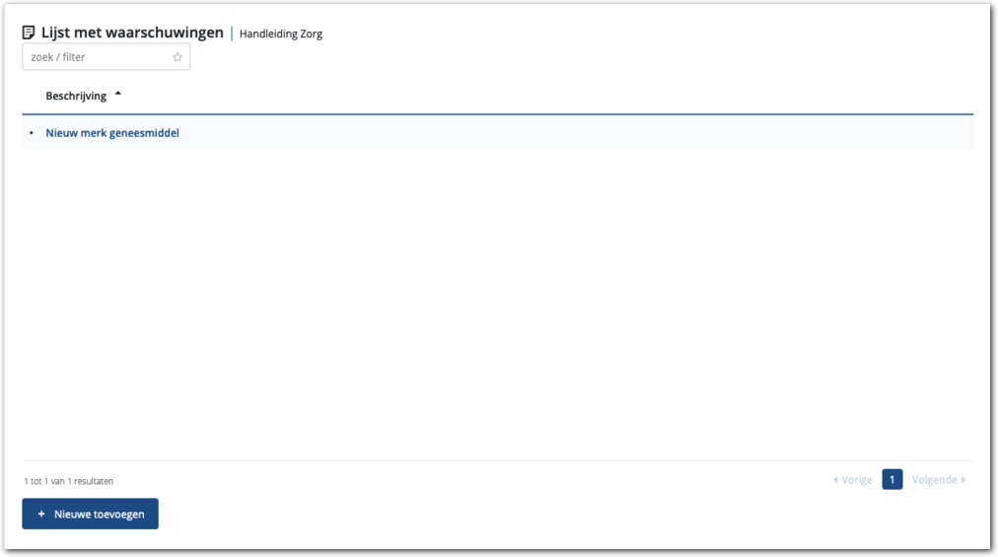Click the bullet marker before Nieuw merk geneesmiddel
The width and height of the screenshot is (998, 557).
[x=32, y=133]
